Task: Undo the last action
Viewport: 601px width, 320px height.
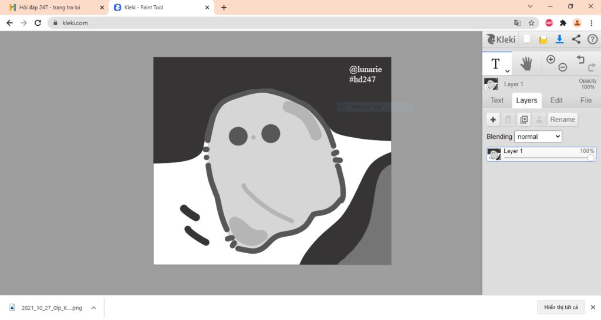Action: 580,59
